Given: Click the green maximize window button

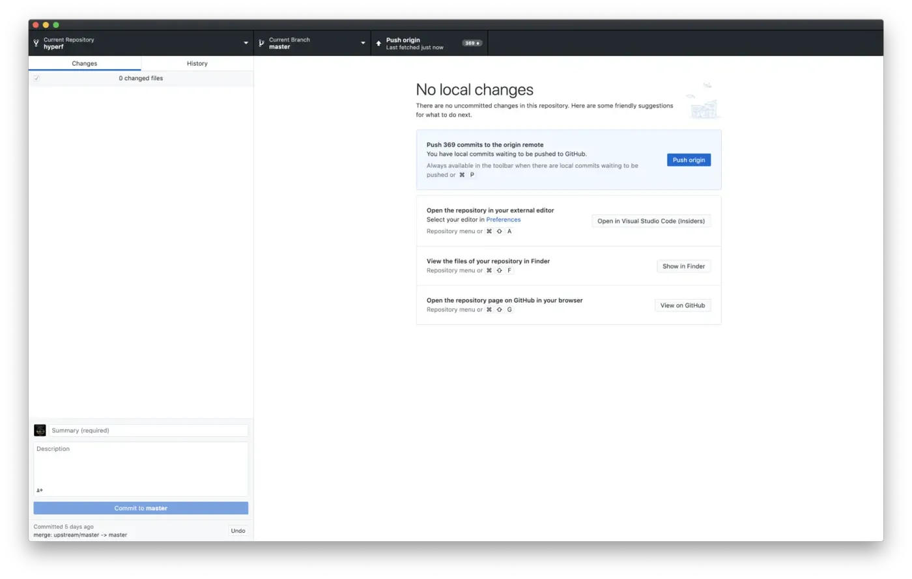Looking at the screenshot, I should pyautogui.click(x=56, y=25).
